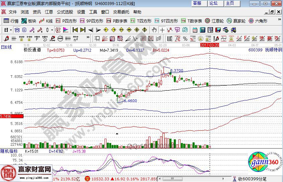Expand the 日 period dropdown arrow
The height and width of the screenshot is (182, 283).
(11, 30)
